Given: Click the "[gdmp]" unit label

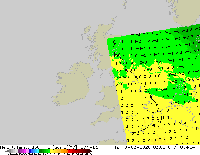Looking at the screenshot, I should point(61,147).
